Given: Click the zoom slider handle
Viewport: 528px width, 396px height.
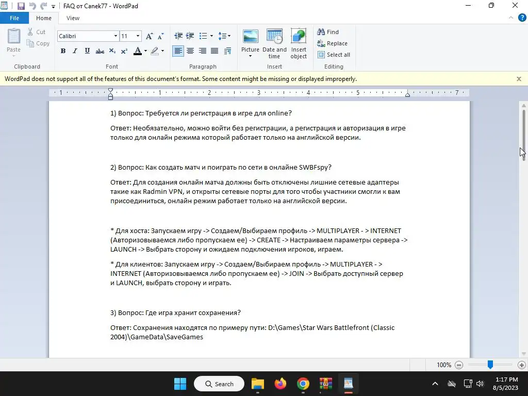Looking at the screenshot, I should pos(490,365).
